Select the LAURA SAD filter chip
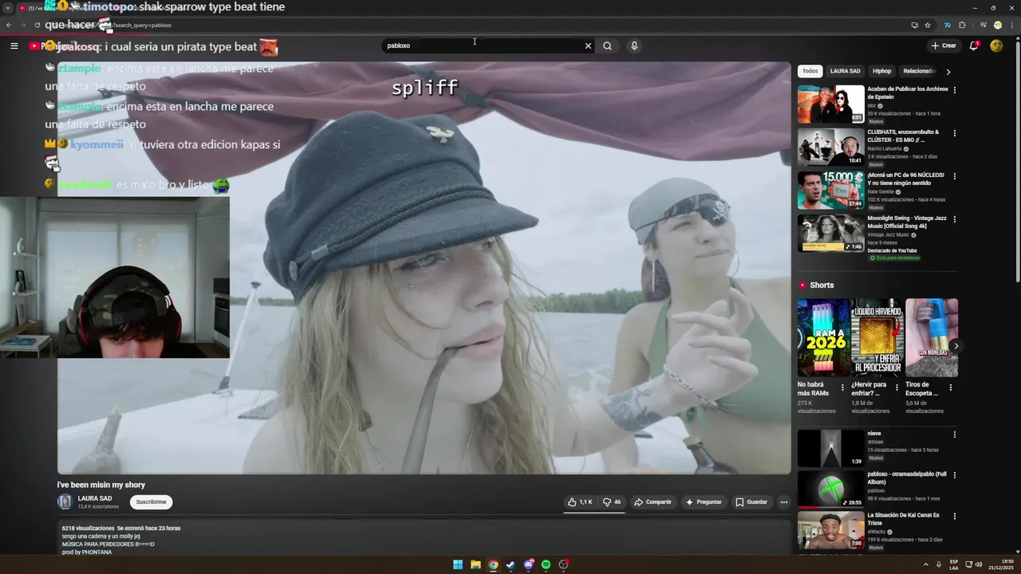Screen dimensions: 1021x574 [x=845, y=71]
